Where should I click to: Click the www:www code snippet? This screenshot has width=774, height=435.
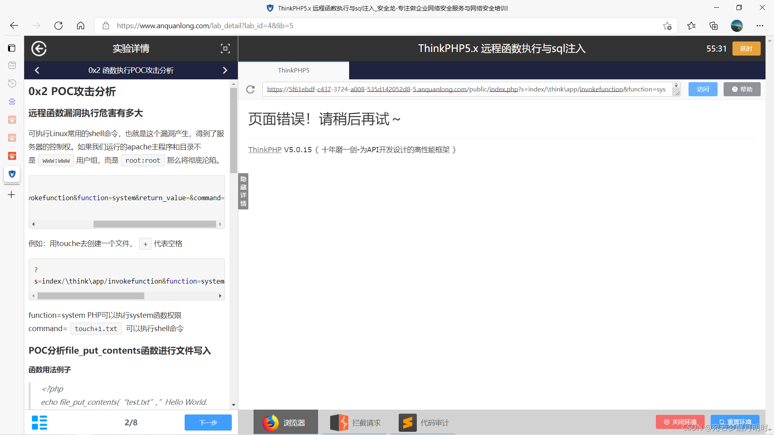[x=56, y=160]
